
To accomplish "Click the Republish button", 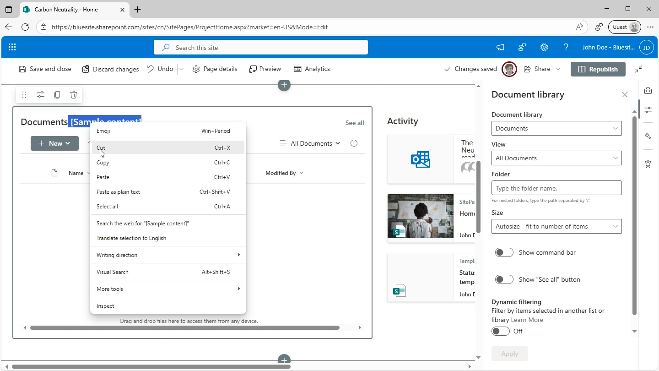I will pos(598,69).
